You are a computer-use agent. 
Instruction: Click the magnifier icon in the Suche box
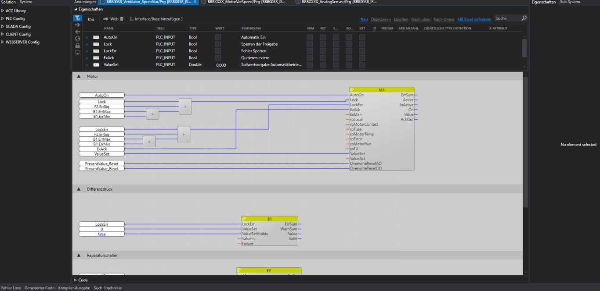point(524,18)
